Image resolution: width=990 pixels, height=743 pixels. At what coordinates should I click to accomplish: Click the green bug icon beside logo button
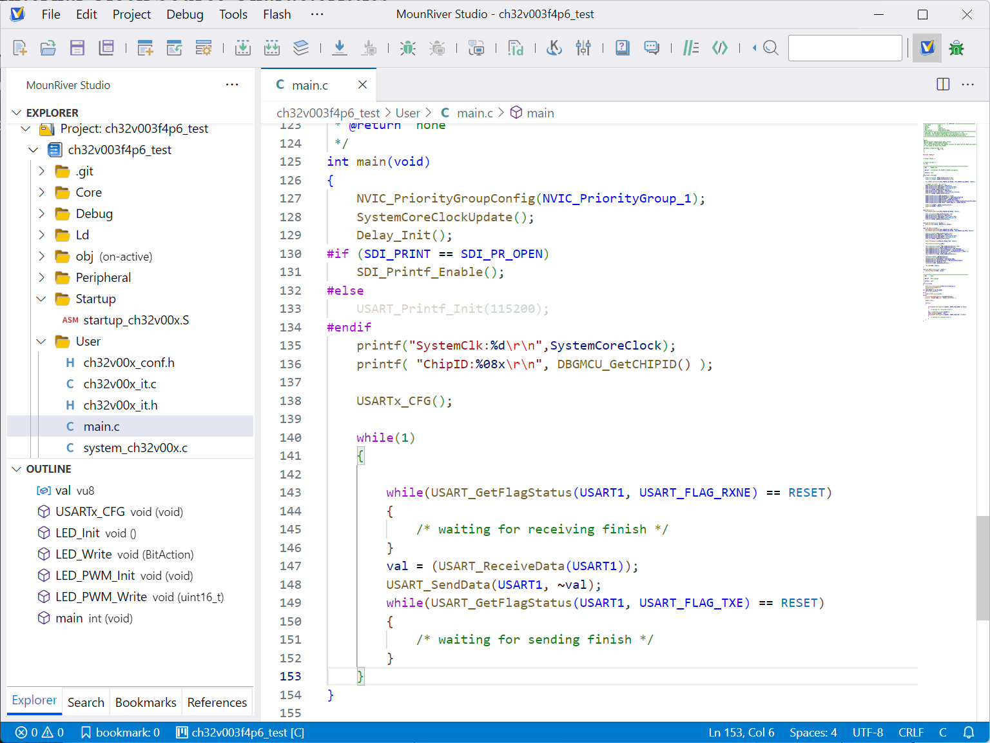(x=956, y=48)
